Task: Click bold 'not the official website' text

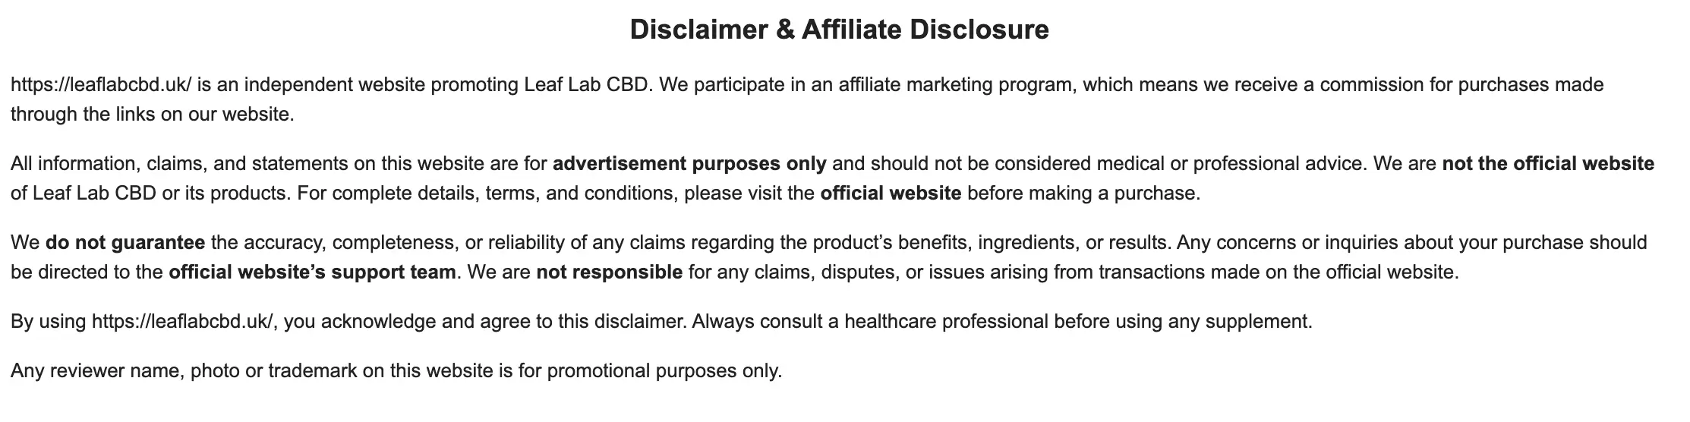Action: point(1547,164)
